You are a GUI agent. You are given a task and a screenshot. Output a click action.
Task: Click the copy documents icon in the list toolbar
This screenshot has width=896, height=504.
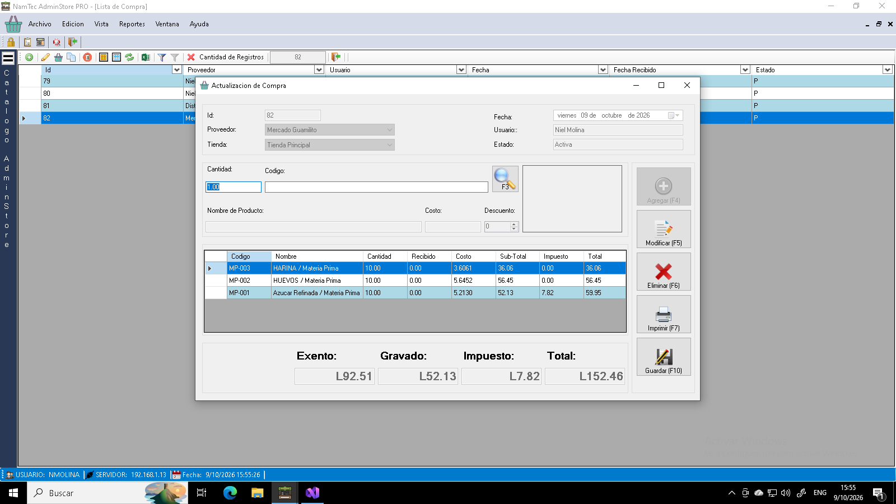point(71,57)
